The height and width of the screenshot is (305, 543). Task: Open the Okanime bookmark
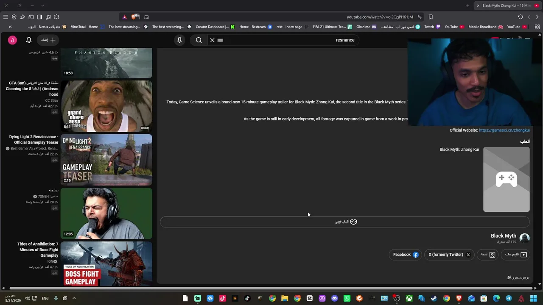point(367,27)
